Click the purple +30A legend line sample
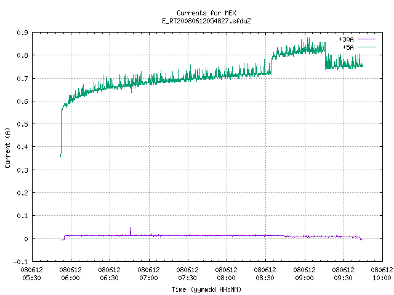The width and height of the screenshot is (394, 295). (x=366, y=39)
